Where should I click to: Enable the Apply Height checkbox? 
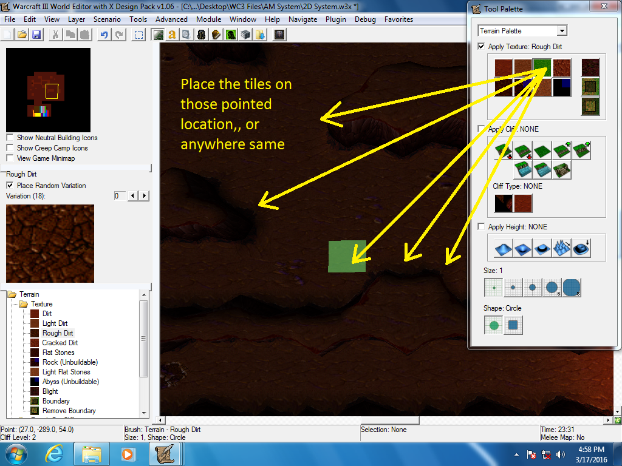coord(481,226)
